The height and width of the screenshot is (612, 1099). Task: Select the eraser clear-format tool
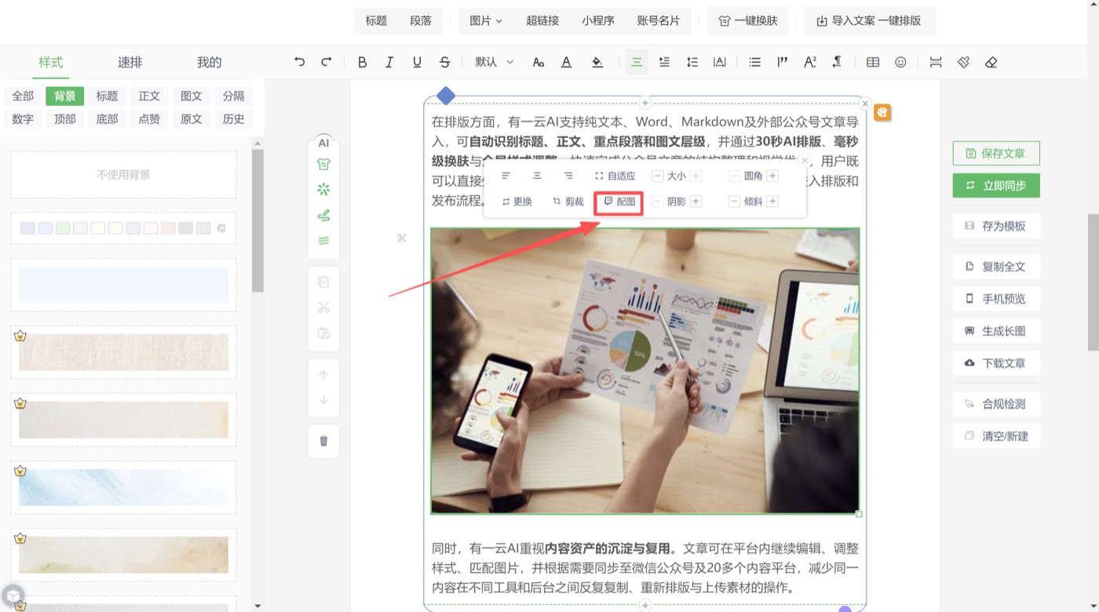tap(991, 62)
